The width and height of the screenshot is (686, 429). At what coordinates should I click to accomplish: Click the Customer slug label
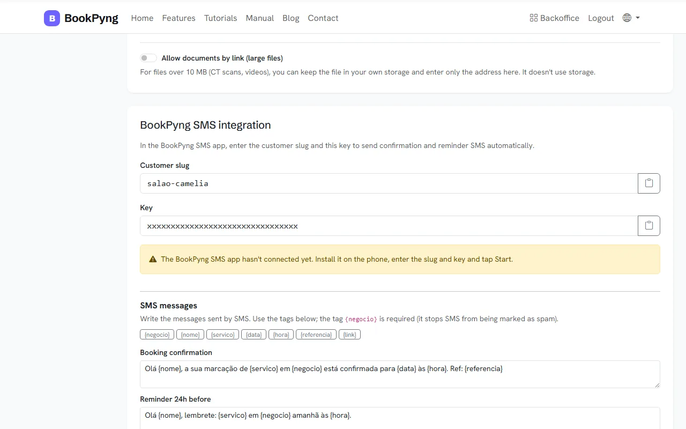point(165,165)
